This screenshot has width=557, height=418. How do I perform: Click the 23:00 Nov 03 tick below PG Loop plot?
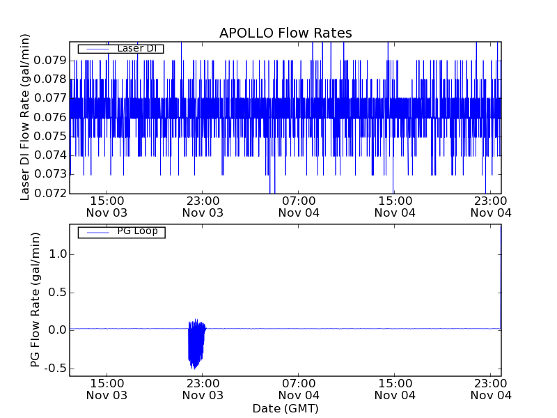click(x=203, y=389)
